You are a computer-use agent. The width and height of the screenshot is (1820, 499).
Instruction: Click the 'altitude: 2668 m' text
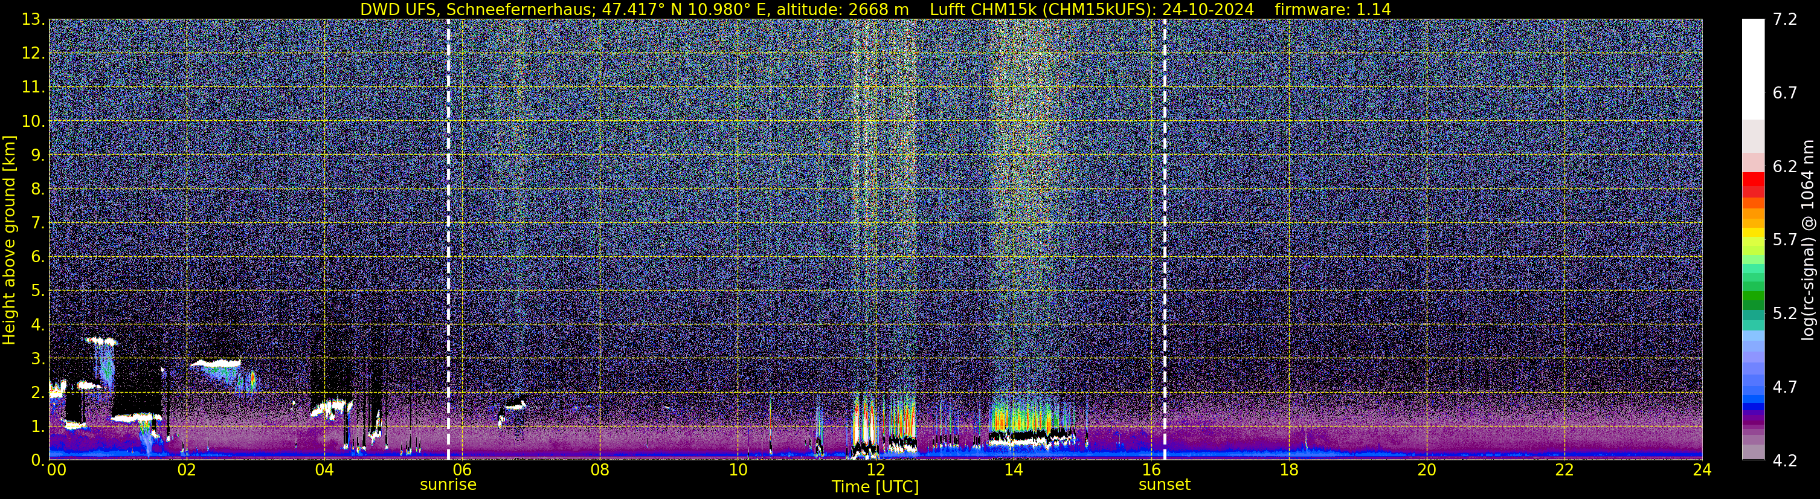843,10
